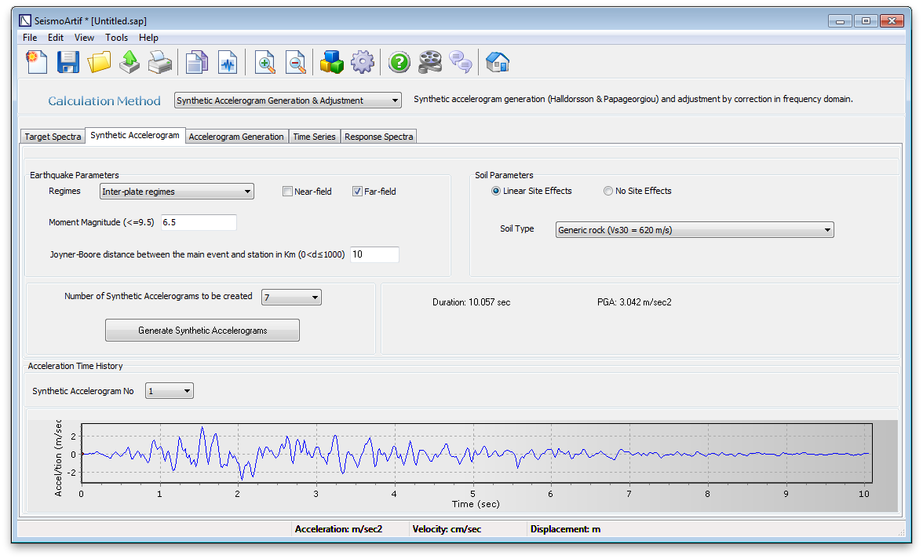Click the page icon with blue waveform

228,62
